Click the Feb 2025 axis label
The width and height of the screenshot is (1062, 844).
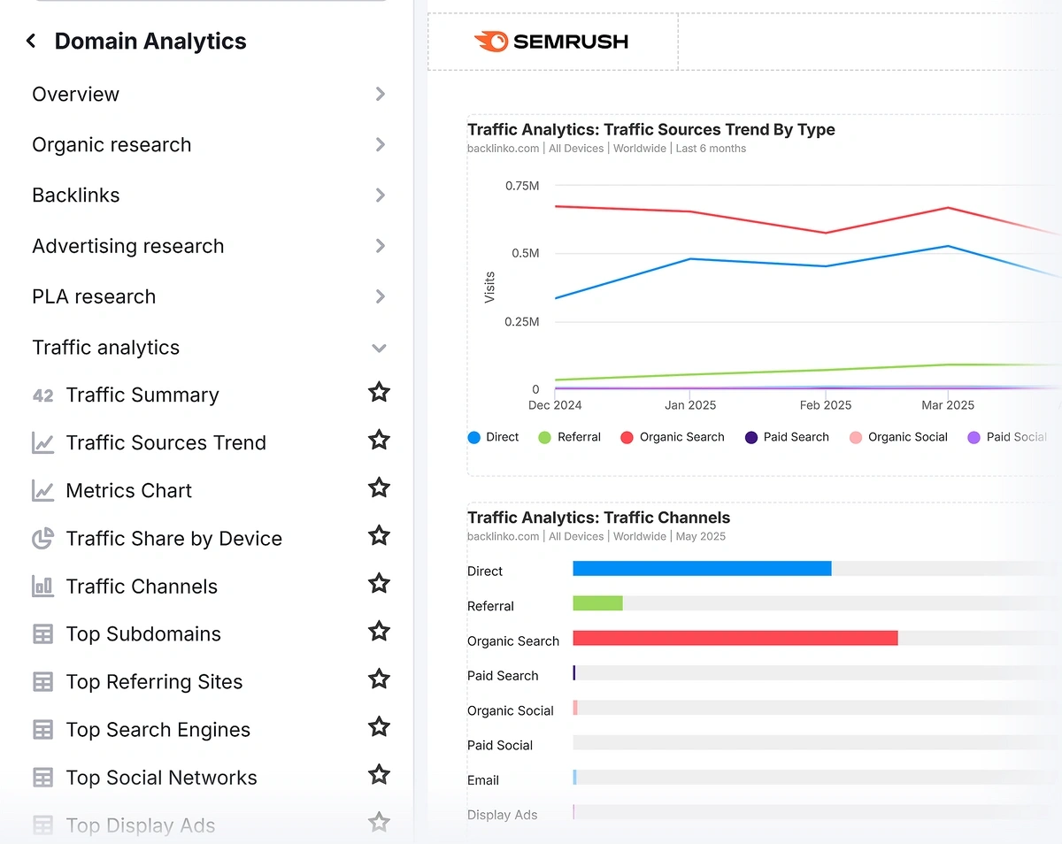pyautogui.click(x=826, y=405)
